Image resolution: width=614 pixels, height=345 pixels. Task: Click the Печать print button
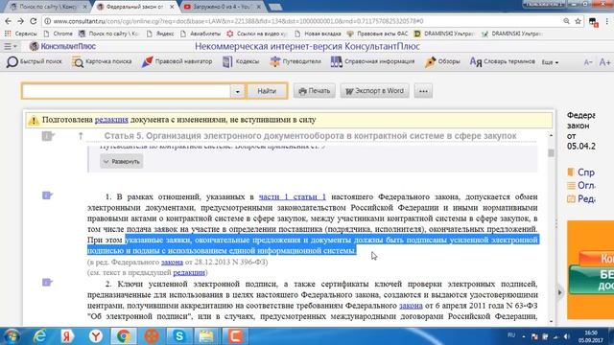click(315, 91)
